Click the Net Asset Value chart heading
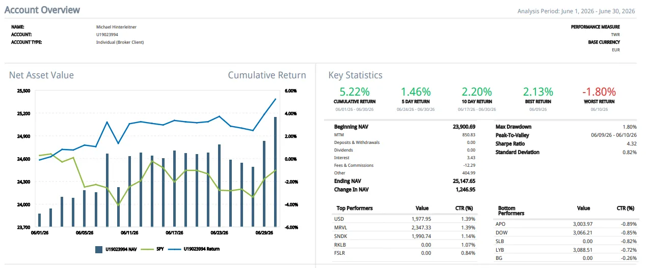 click(x=41, y=75)
